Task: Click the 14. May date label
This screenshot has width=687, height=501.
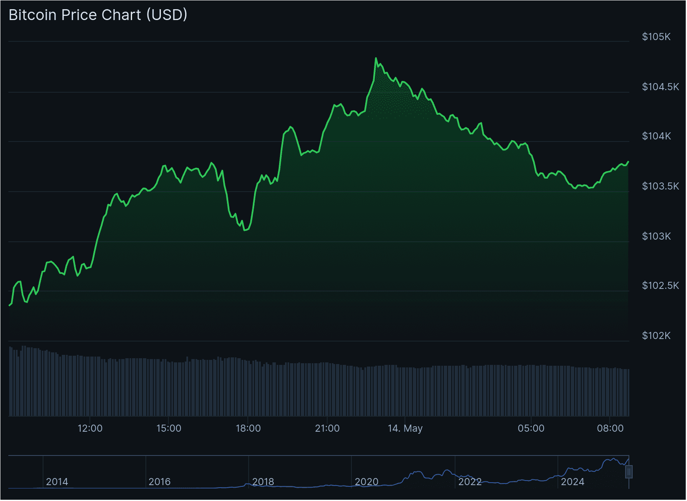Action: 405,428
